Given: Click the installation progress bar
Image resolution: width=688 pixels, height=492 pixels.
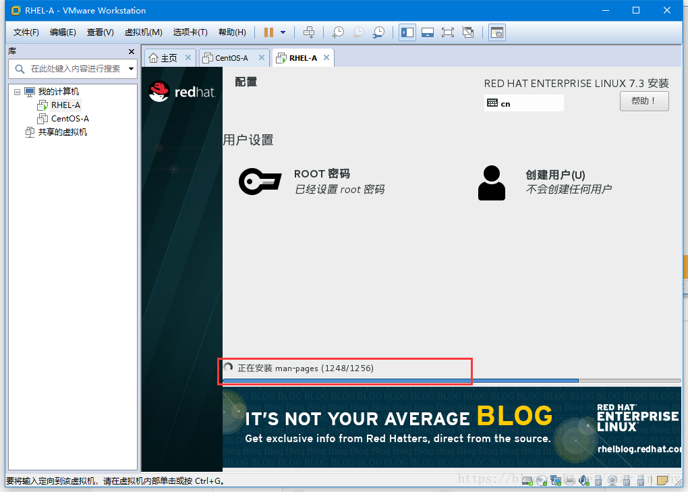Looking at the screenshot, I should pos(451,381).
